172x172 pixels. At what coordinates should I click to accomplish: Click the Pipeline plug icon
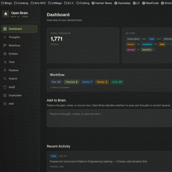(5, 70)
